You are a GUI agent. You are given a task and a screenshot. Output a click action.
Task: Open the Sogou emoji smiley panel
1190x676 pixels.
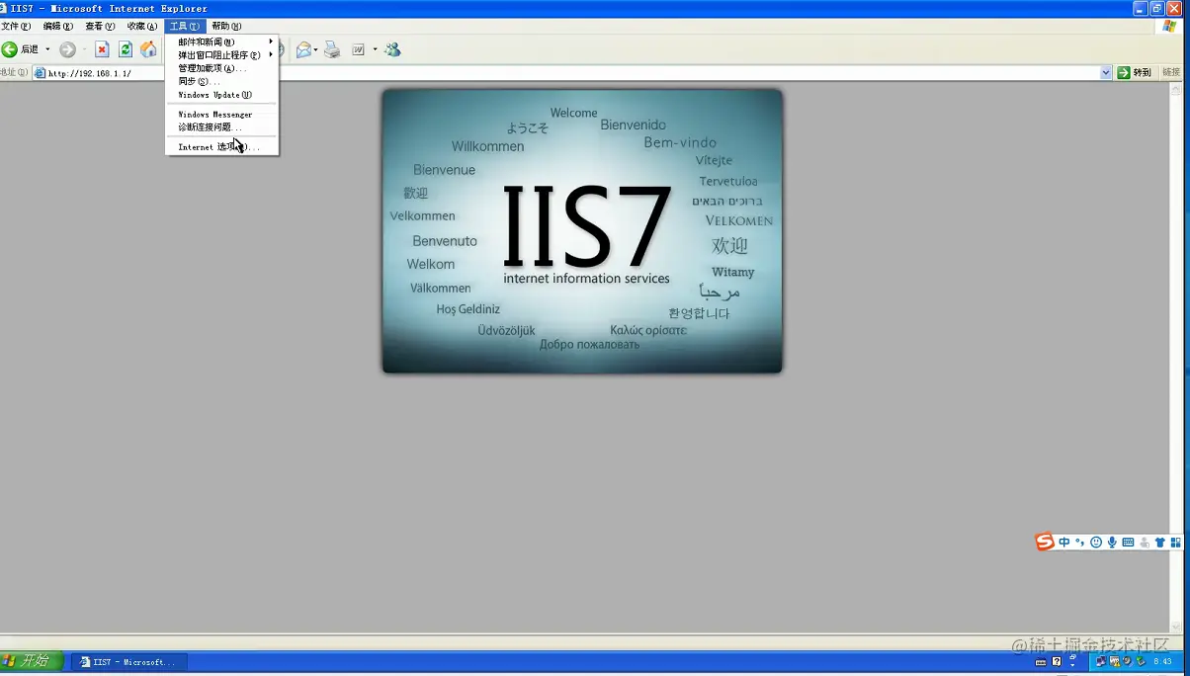click(1096, 543)
